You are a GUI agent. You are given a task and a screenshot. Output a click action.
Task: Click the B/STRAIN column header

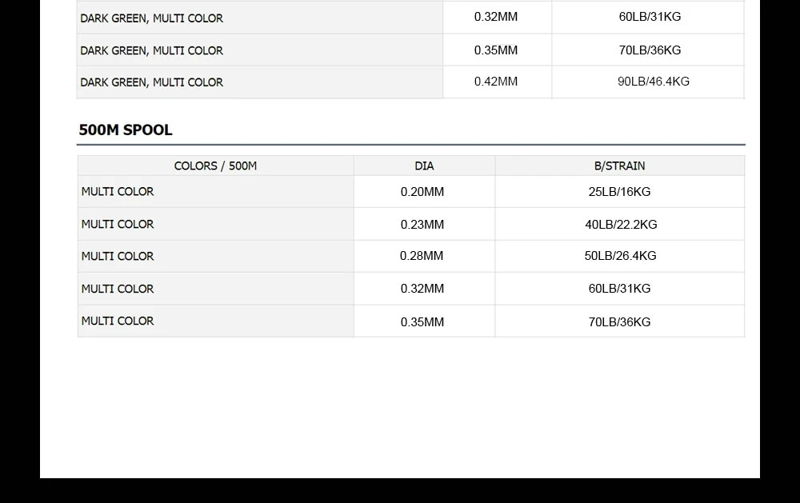click(x=619, y=166)
